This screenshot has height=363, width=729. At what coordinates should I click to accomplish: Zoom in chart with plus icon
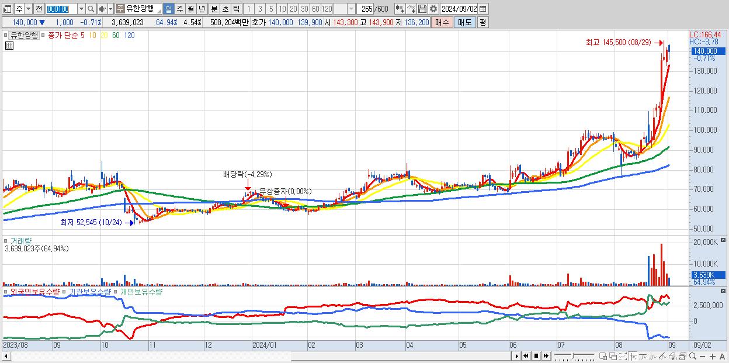pos(712,357)
